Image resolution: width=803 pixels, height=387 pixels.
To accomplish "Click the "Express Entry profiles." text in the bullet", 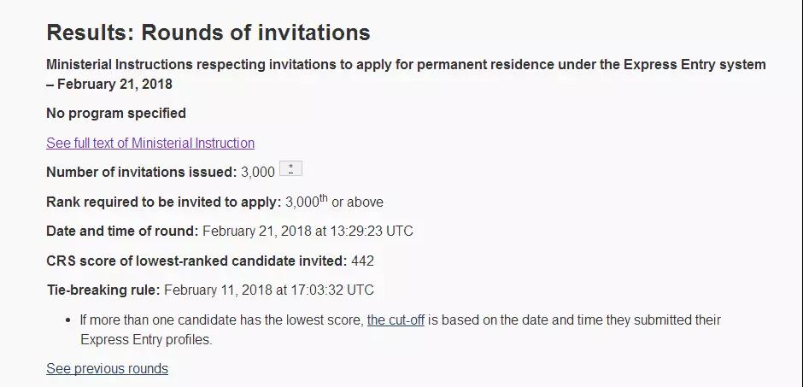I will point(146,339).
